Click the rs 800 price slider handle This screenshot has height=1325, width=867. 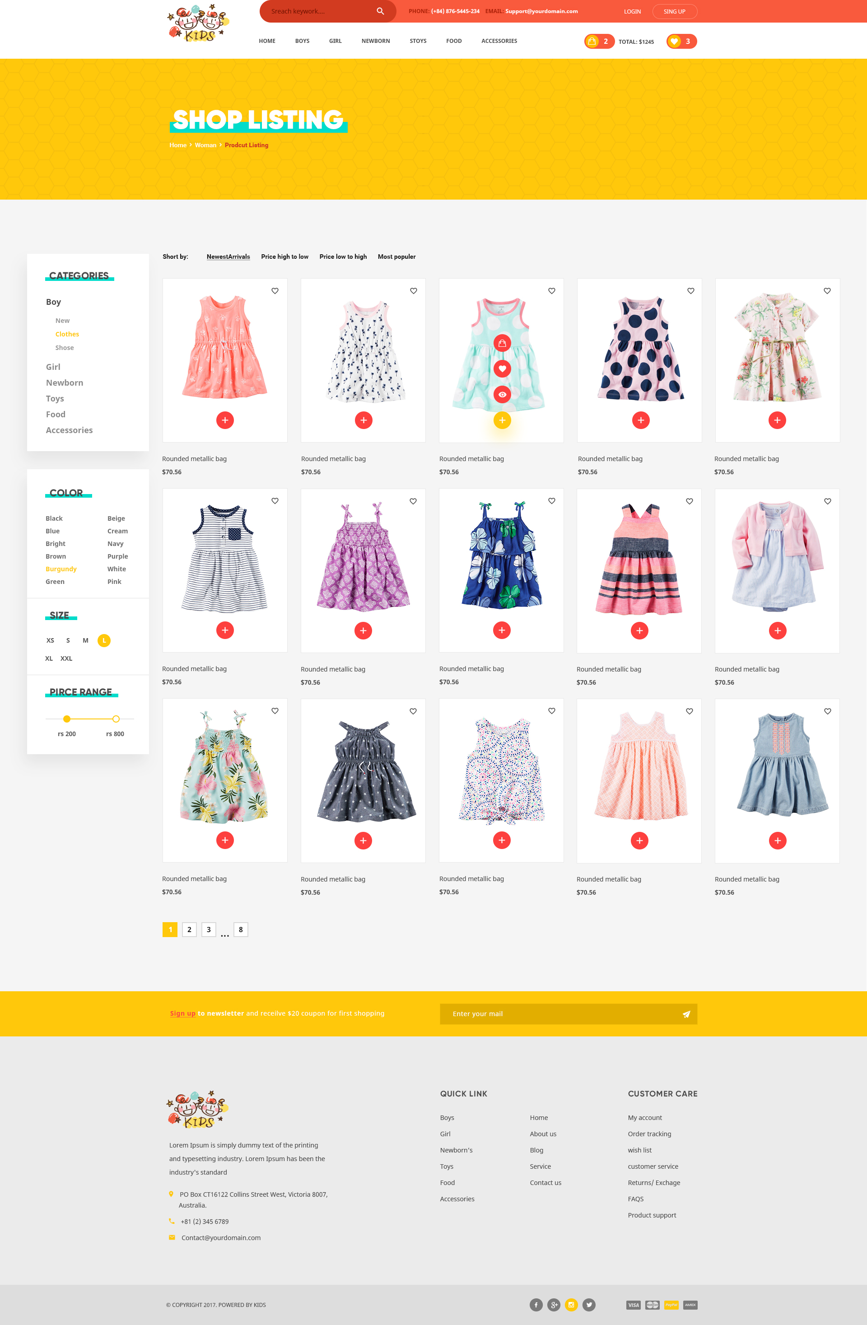(x=116, y=719)
